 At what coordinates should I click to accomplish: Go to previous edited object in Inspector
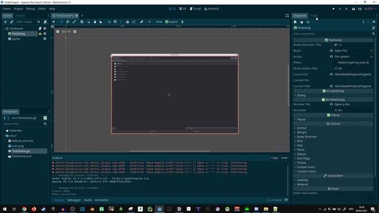(x=363, y=22)
